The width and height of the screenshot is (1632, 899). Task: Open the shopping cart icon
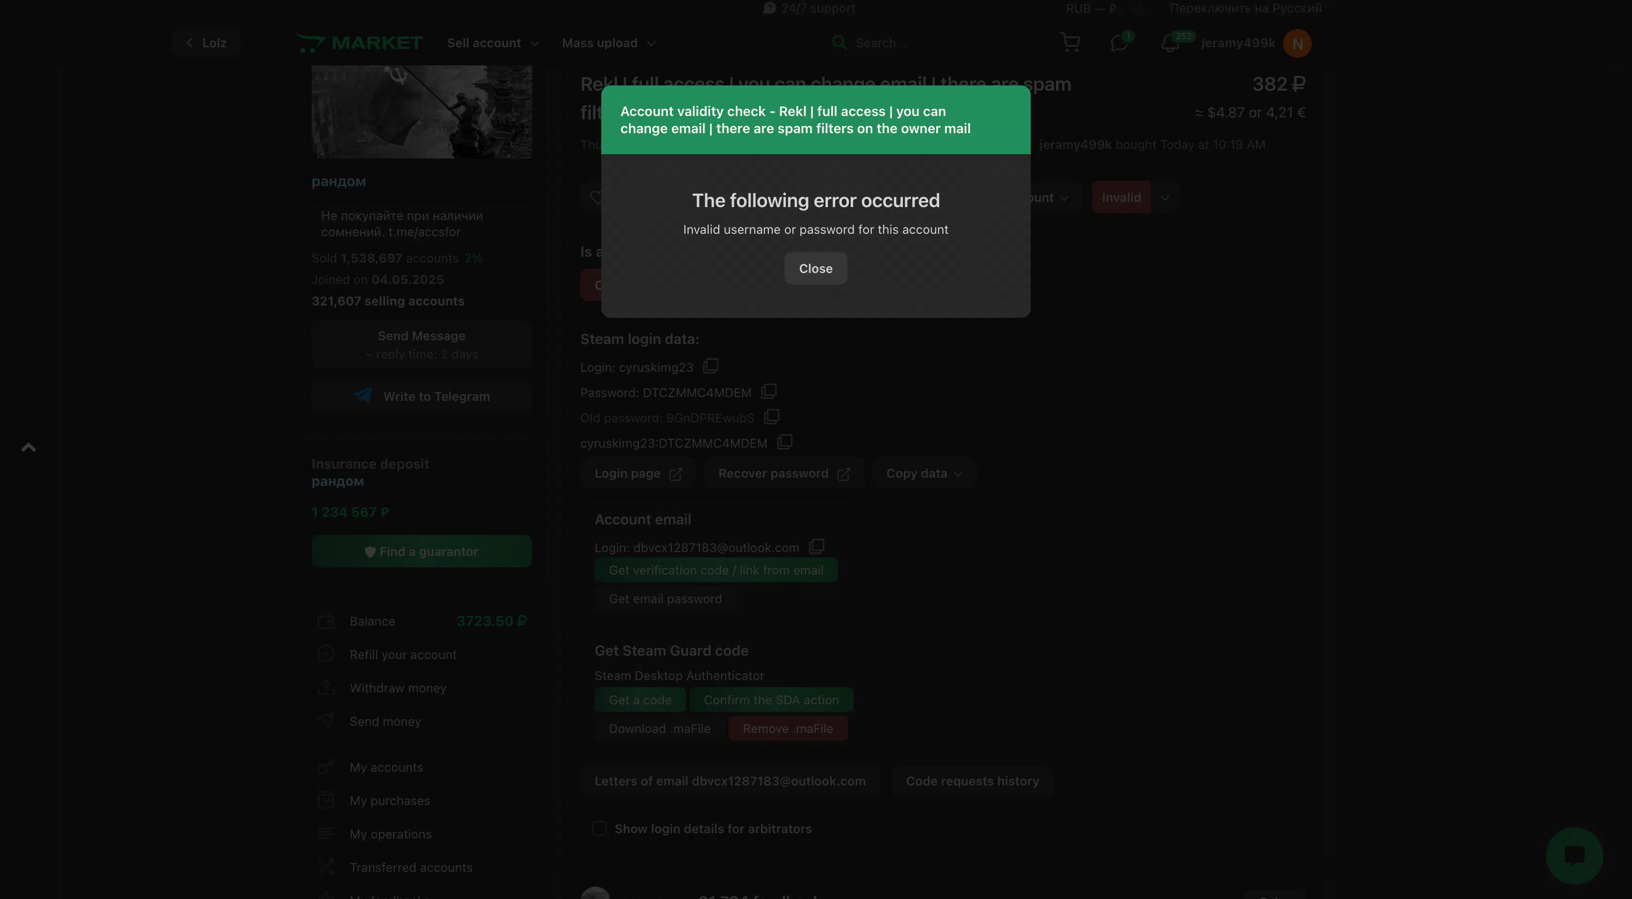click(x=1070, y=42)
